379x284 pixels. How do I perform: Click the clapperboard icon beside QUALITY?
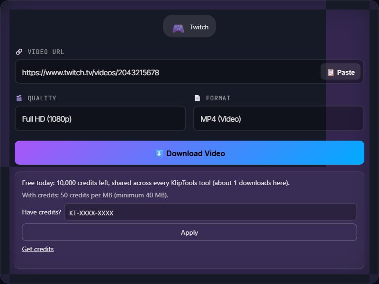coord(19,98)
